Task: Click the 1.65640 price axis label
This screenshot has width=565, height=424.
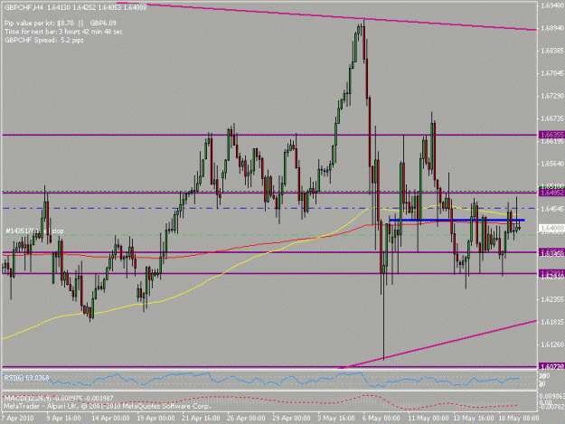Action: tap(551, 164)
